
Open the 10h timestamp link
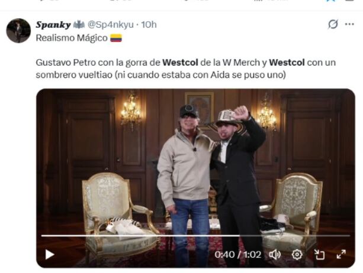149,24
